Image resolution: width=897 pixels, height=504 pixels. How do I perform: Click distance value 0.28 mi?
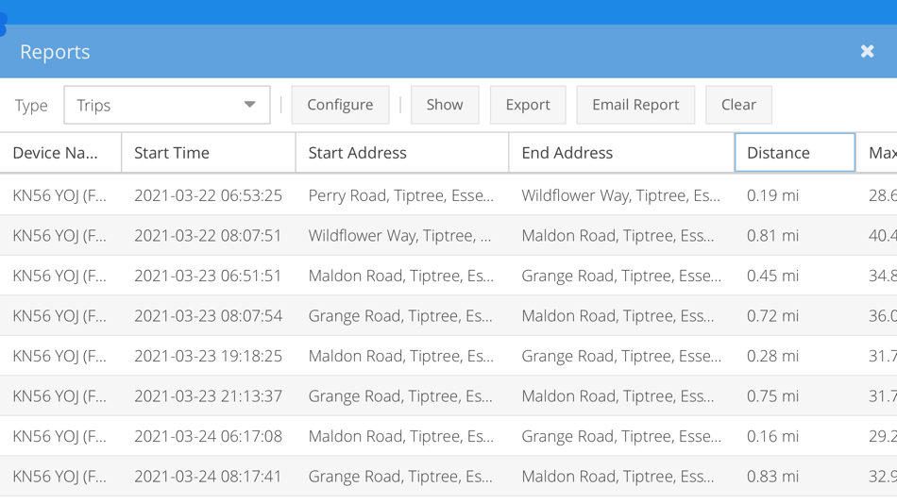[772, 356]
